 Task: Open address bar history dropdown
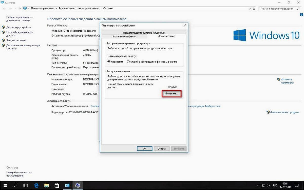250,9
